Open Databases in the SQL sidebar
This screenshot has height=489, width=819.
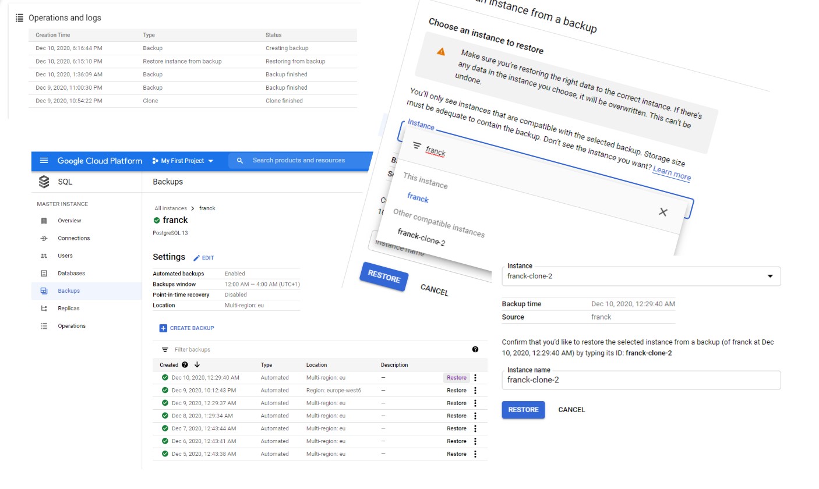pos(71,273)
